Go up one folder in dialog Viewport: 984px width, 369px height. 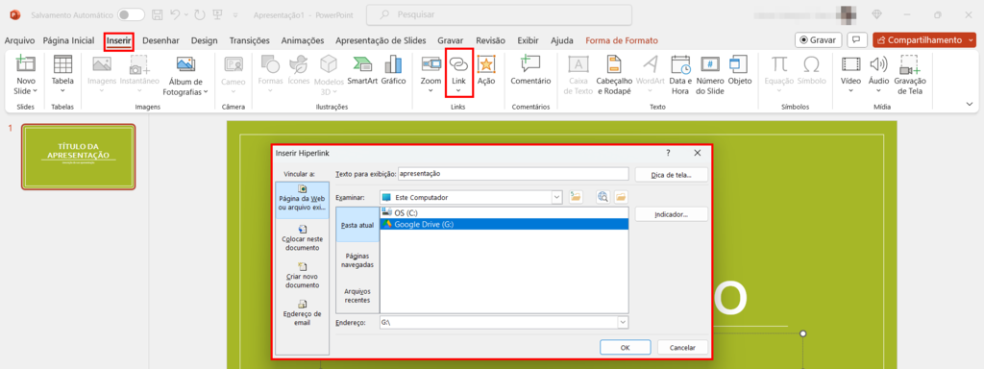click(576, 197)
